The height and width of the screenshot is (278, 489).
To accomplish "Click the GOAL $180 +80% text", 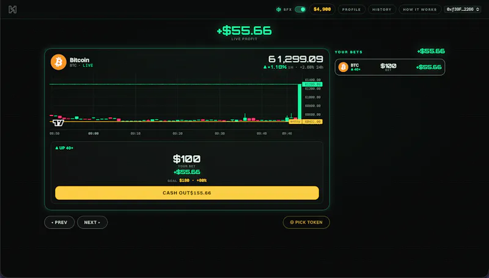I will point(187,180).
